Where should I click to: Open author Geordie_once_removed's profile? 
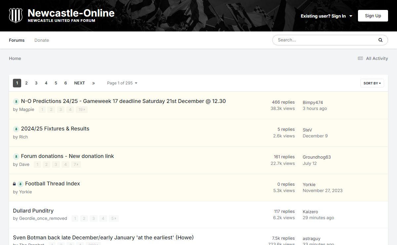click(43, 219)
